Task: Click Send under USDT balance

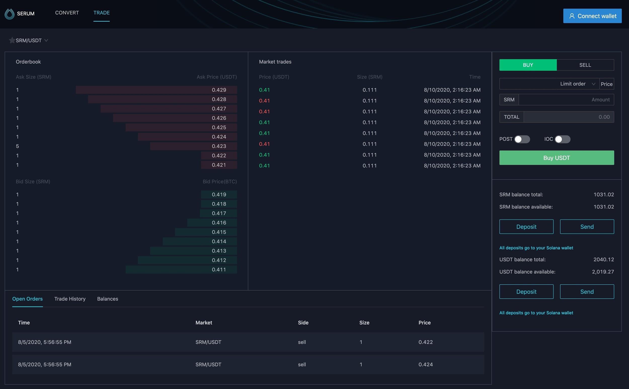Action: click(586, 291)
